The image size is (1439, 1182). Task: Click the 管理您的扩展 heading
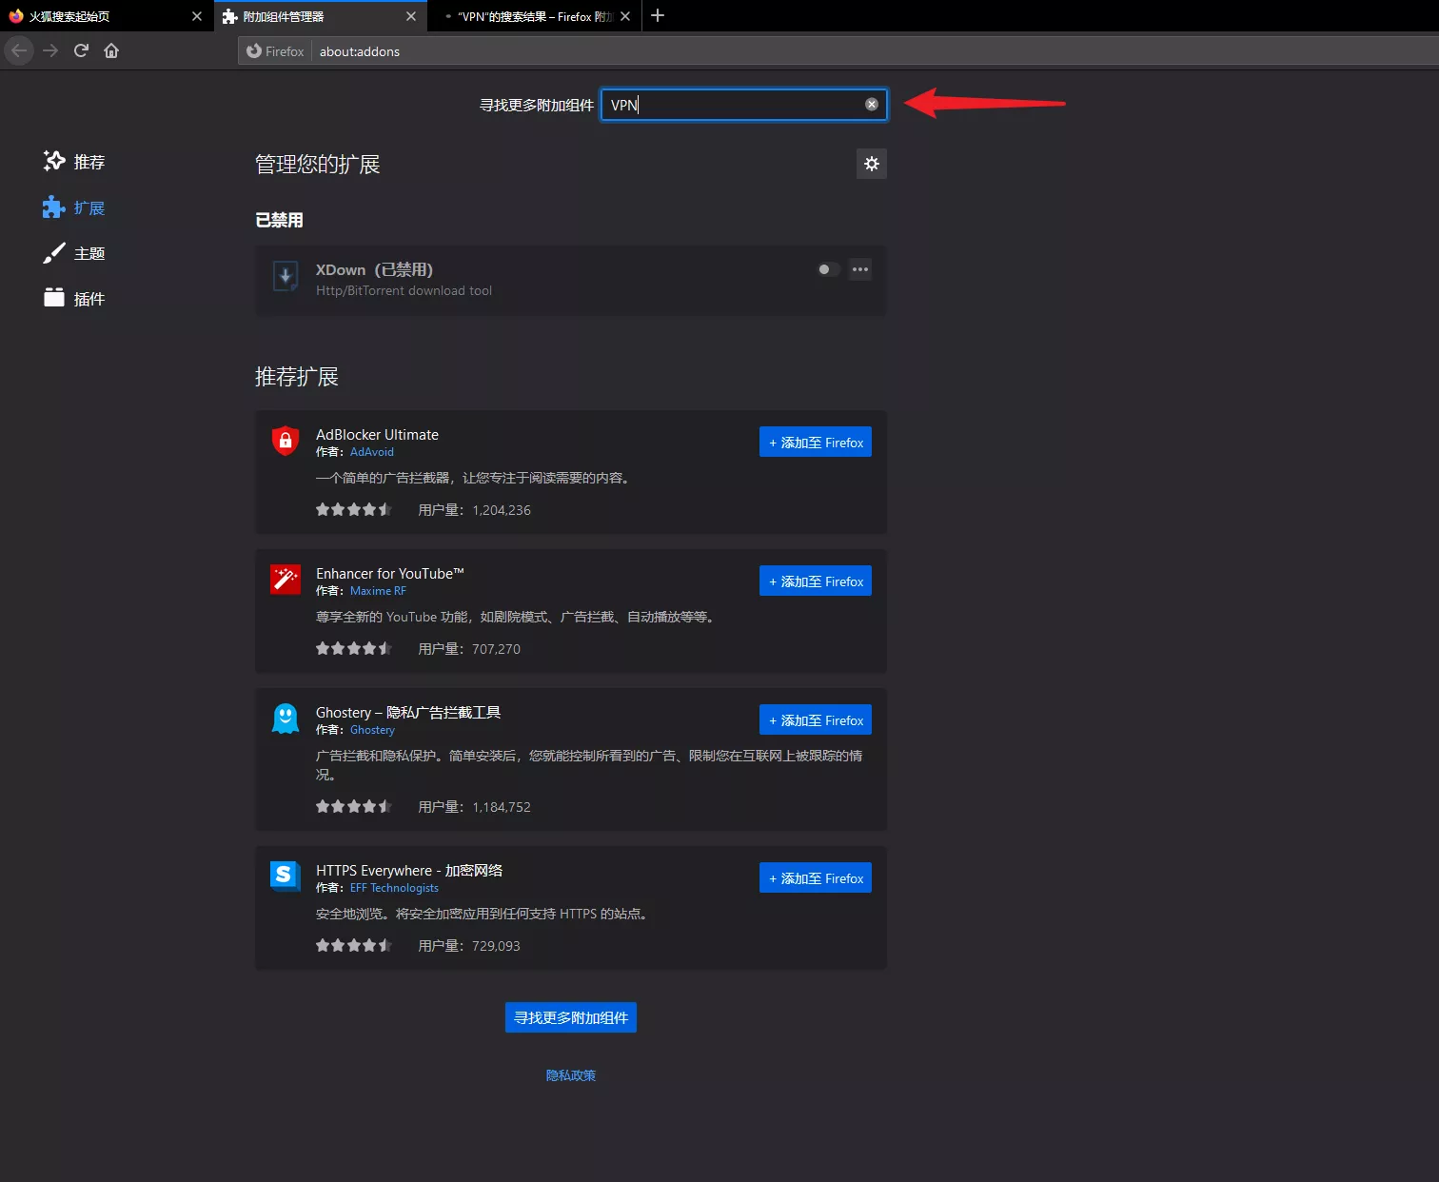pos(318,164)
